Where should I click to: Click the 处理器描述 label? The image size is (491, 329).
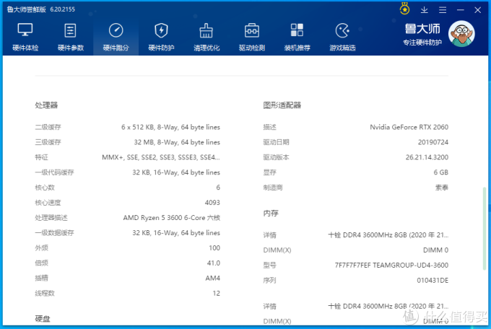[x=51, y=218]
